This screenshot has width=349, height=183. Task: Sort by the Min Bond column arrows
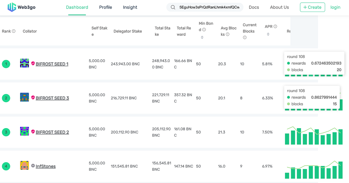pos(202,37)
